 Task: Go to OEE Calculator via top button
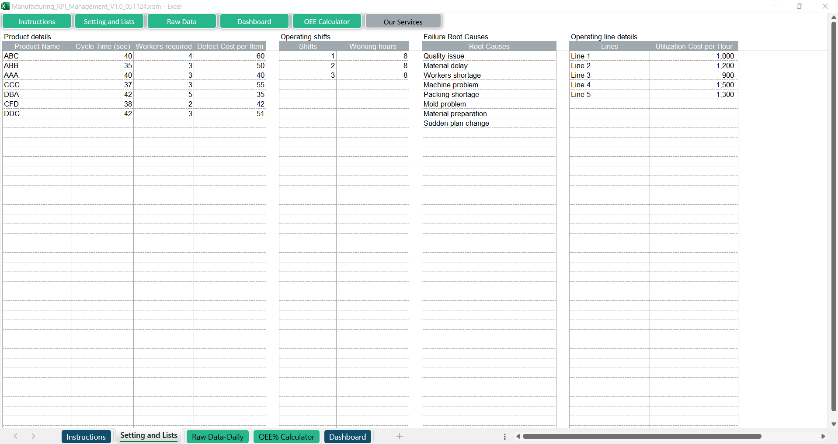[x=327, y=21]
